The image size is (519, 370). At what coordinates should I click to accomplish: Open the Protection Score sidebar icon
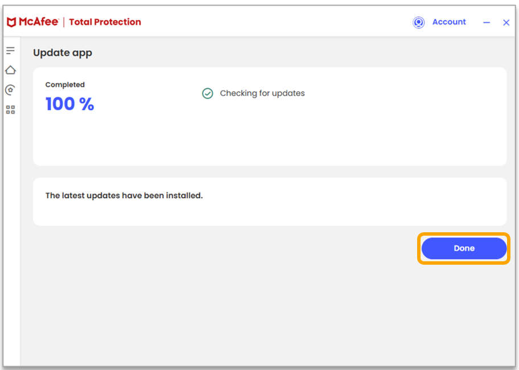[10, 89]
